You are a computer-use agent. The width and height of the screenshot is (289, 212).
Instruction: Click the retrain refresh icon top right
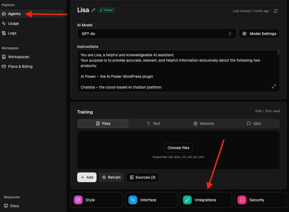275,11
